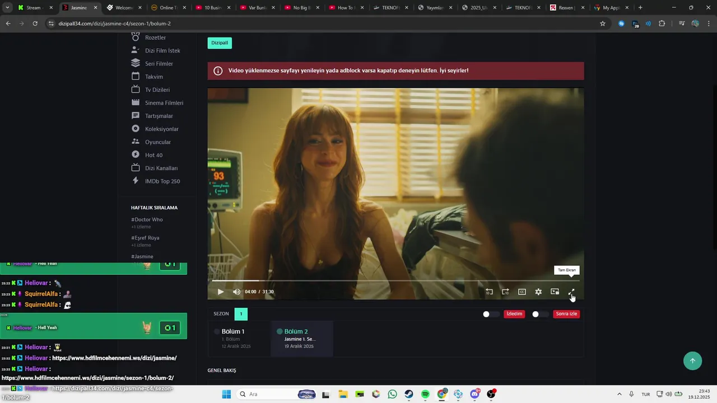The height and width of the screenshot is (403, 717).
Task: Click the address bar URL
Action: pos(114,24)
